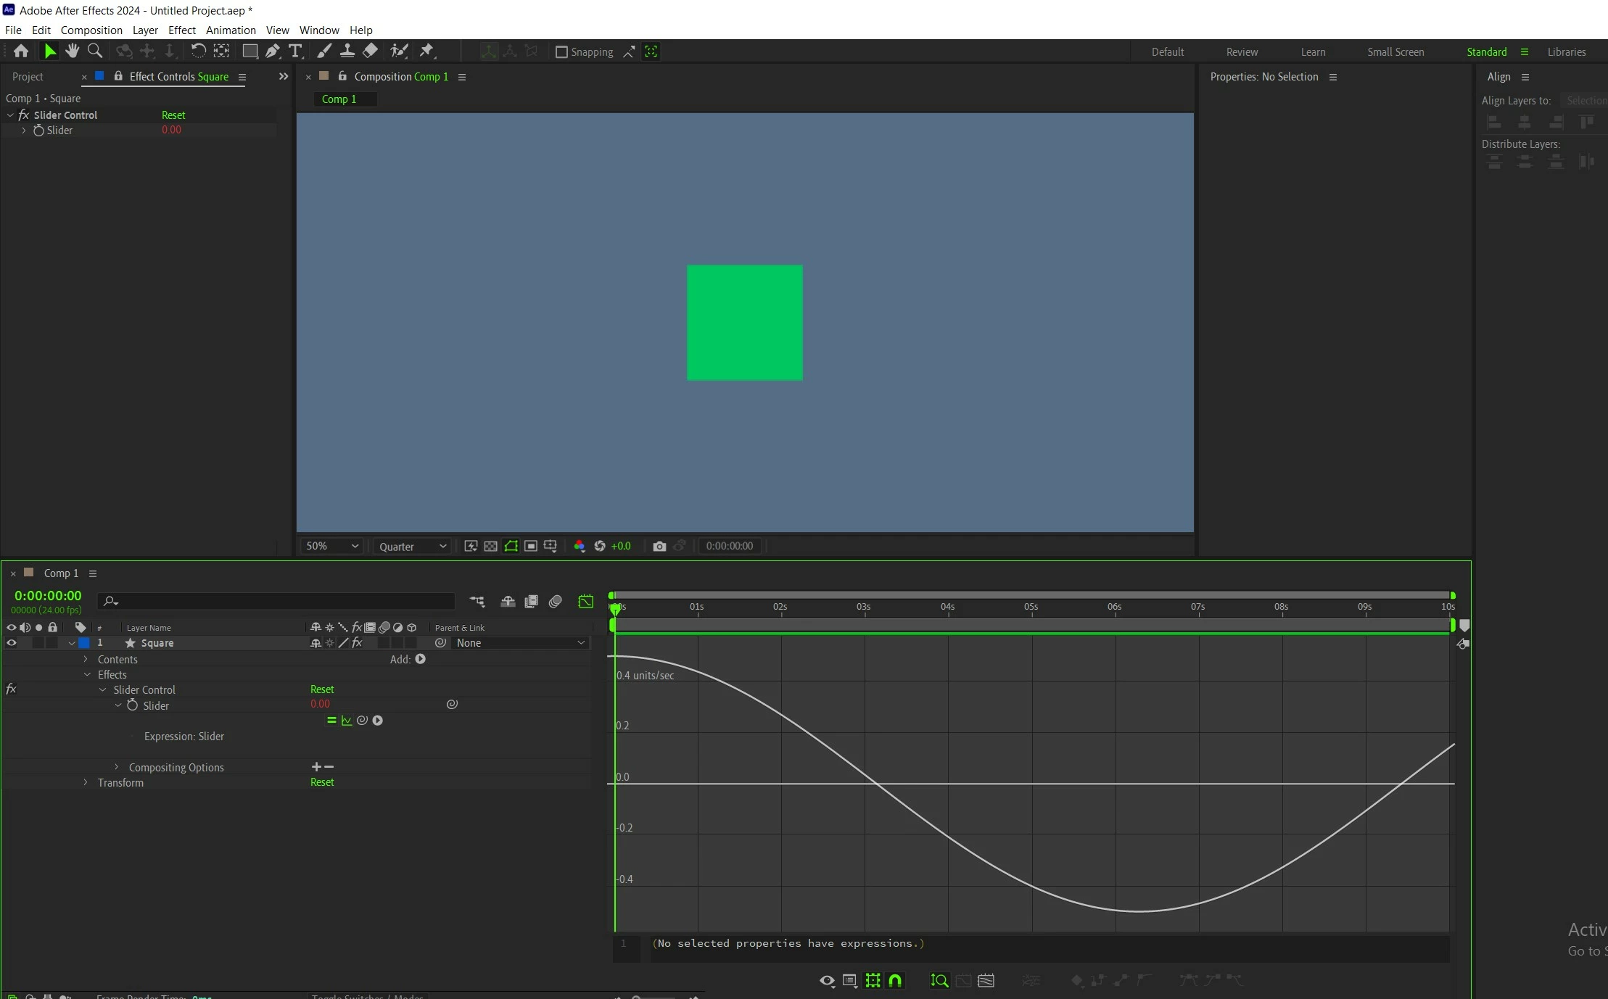This screenshot has width=1608, height=999.
Task: Open the Quarter resolution dropdown
Action: (412, 547)
